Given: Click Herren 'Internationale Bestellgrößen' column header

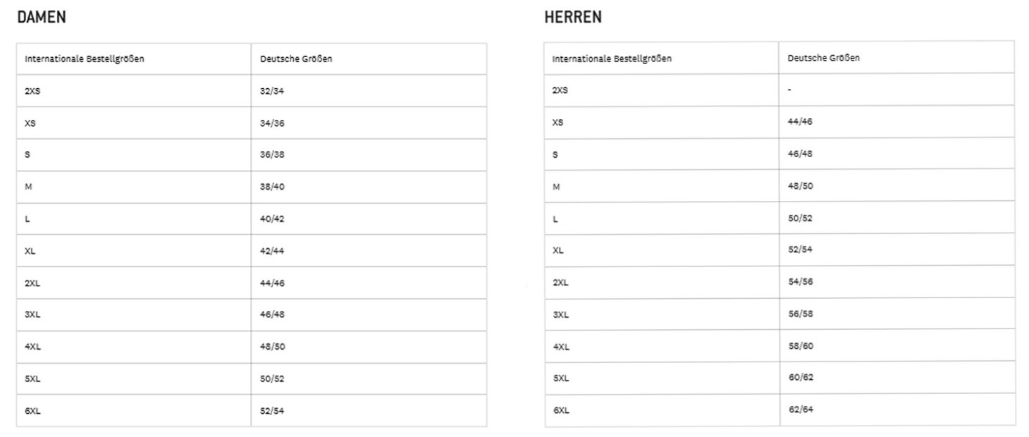Looking at the screenshot, I should click(x=612, y=59).
